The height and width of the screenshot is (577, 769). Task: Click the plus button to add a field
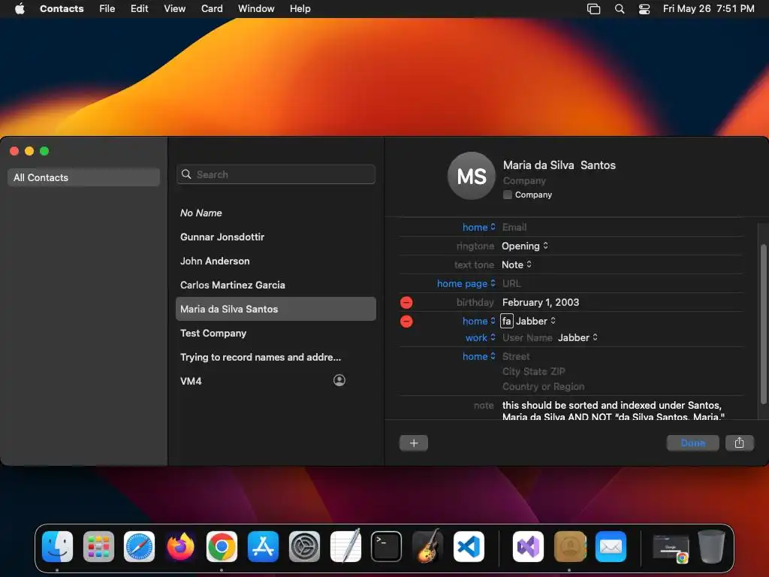414,443
